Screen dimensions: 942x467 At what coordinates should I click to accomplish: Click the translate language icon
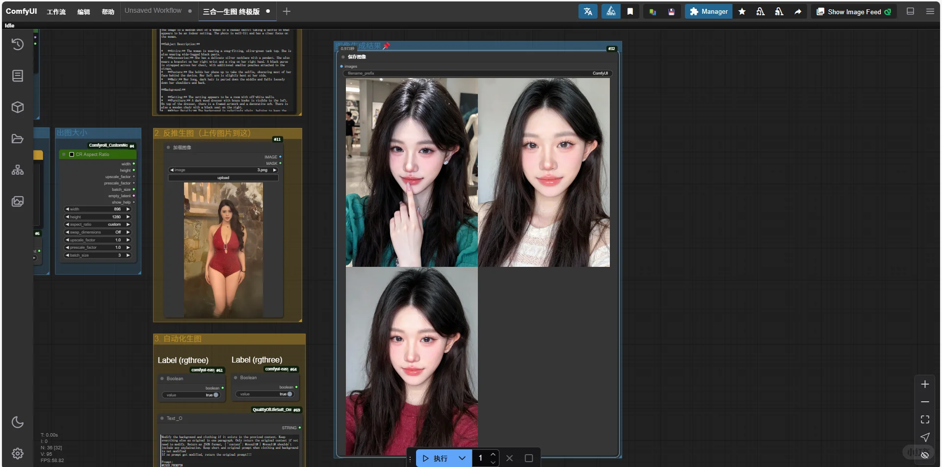tap(588, 11)
